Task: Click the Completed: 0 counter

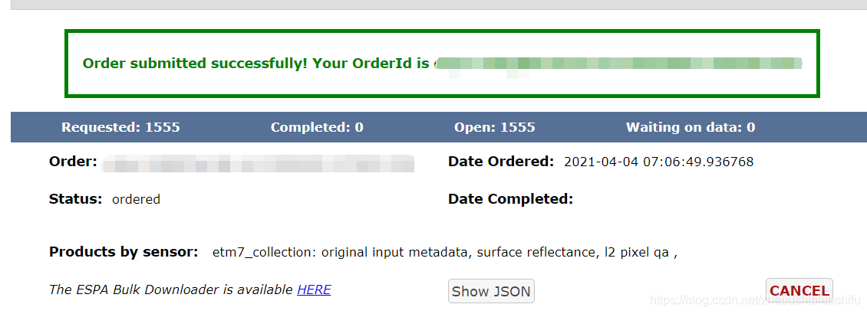Action: 317,127
